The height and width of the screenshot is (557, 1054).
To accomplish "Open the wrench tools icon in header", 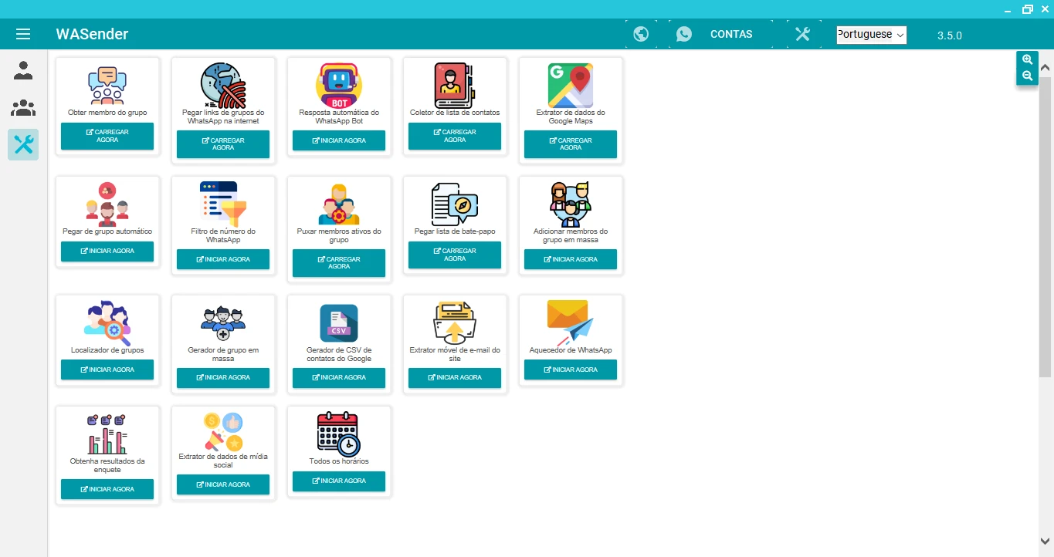I will 802,34.
